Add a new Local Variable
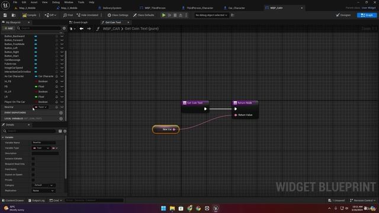The height and width of the screenshot is (213, 379). click(61, 118)
